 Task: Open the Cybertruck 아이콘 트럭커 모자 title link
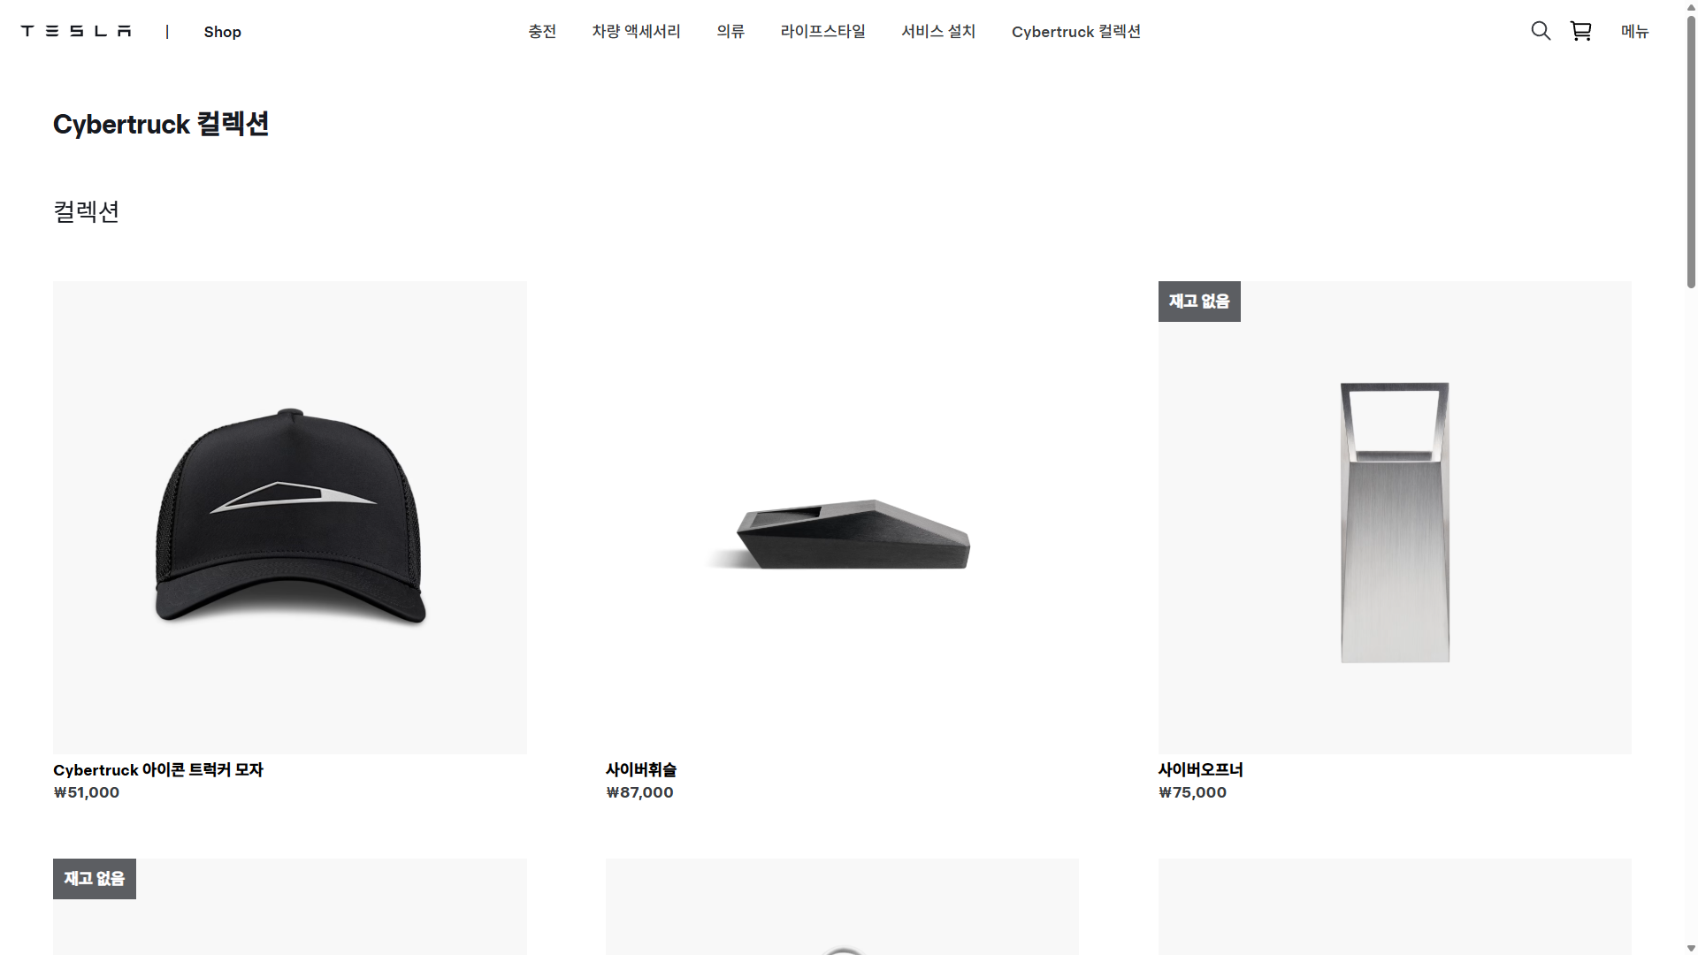[158, 769]
